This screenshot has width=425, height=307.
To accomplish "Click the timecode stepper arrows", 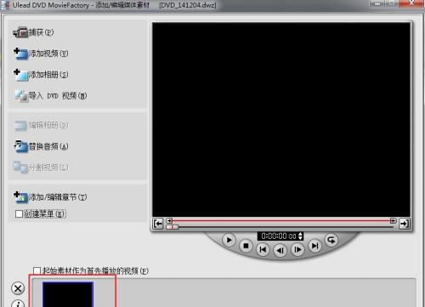I will pos(300,236).
